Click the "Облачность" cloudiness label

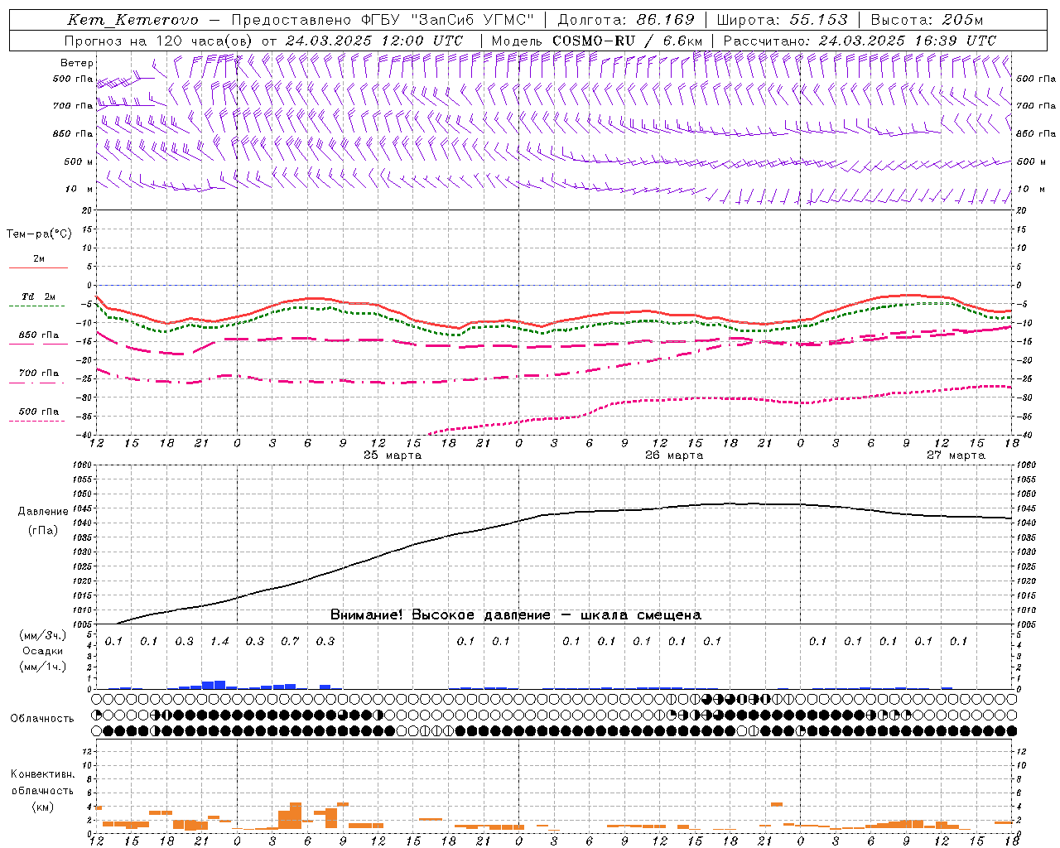coord(42,719)
